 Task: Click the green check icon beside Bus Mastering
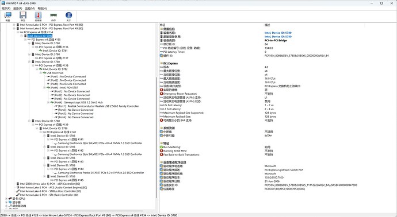click(161, 147)
